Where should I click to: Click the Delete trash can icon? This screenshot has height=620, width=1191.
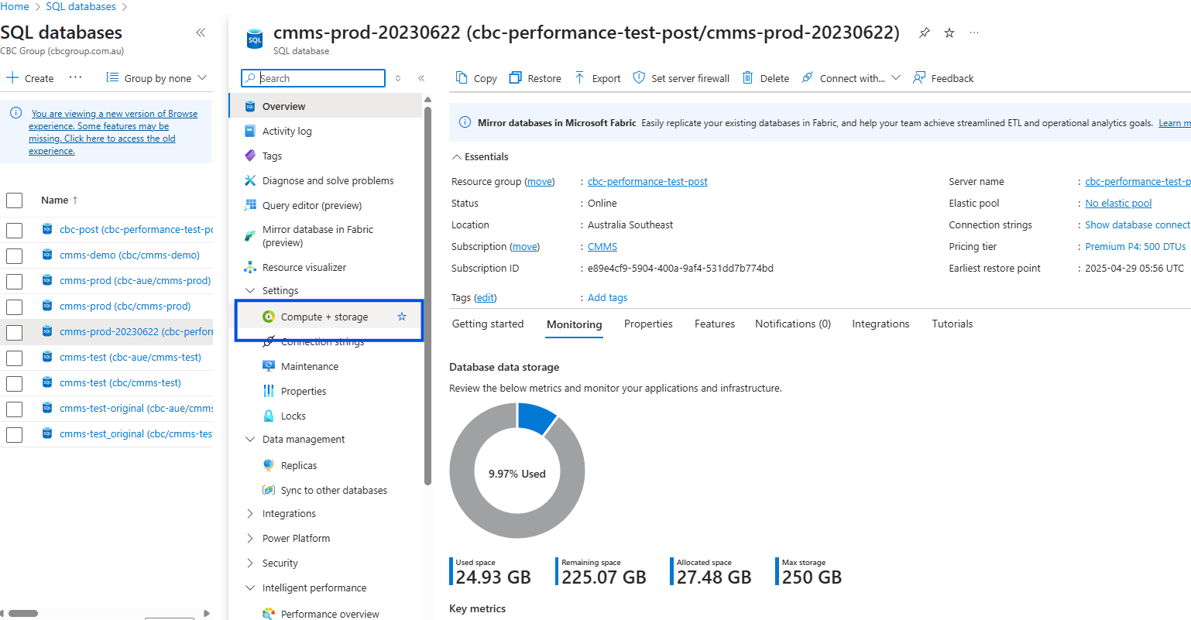tap(747, 77)
